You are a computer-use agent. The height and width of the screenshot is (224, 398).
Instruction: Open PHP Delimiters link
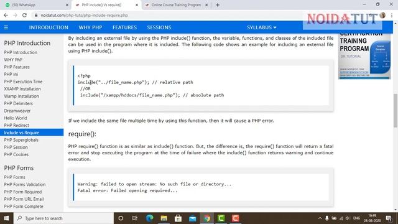(x=18, y=104)
